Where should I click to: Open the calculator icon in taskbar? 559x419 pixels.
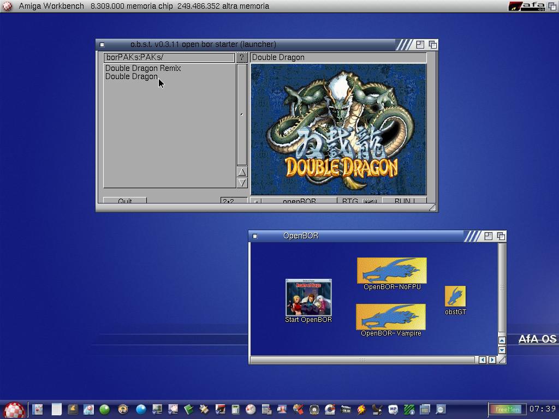235,409
